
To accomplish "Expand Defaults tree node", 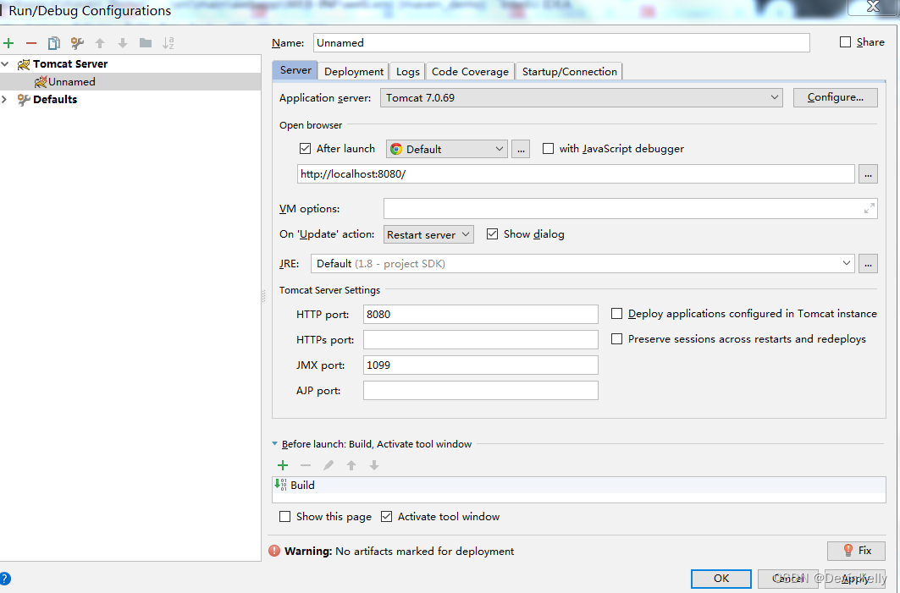I will tap(4, 99).
